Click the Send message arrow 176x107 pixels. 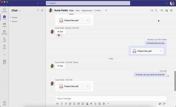point(164,104)
